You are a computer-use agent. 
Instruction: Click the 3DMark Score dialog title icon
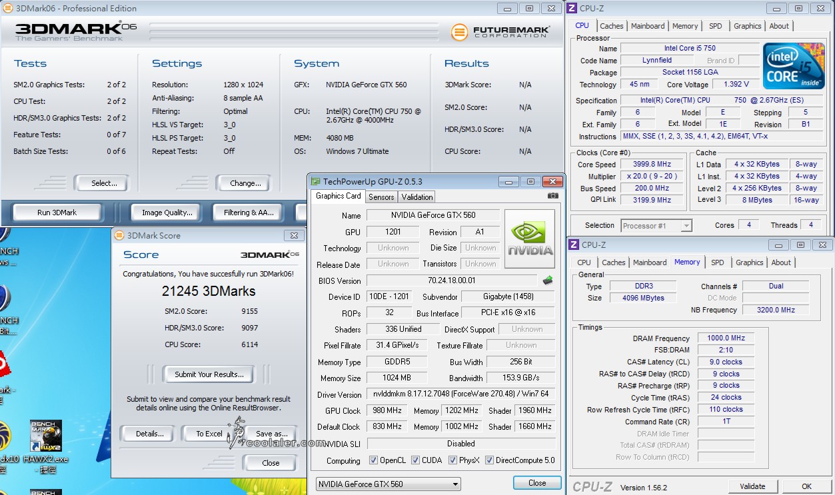coord(119,235)
